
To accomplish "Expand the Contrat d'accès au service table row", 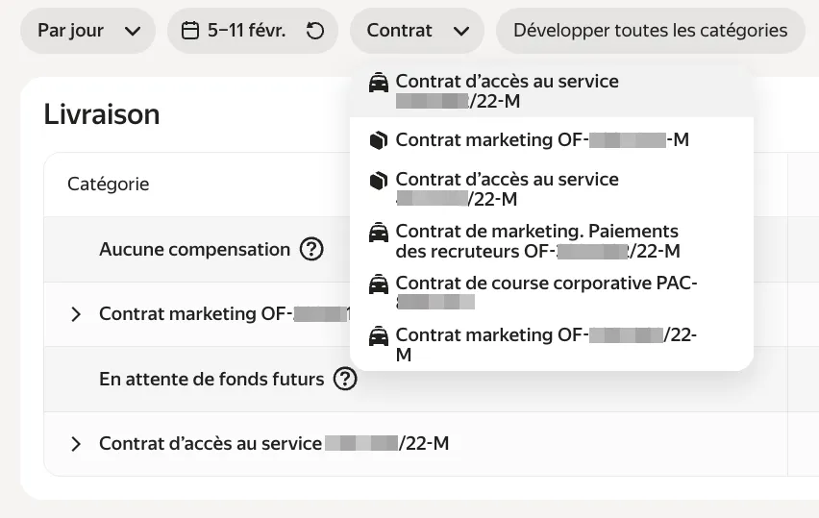I will [x=76, y=444].
